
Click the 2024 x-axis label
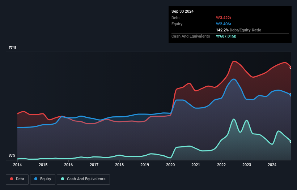coord(272,165)
